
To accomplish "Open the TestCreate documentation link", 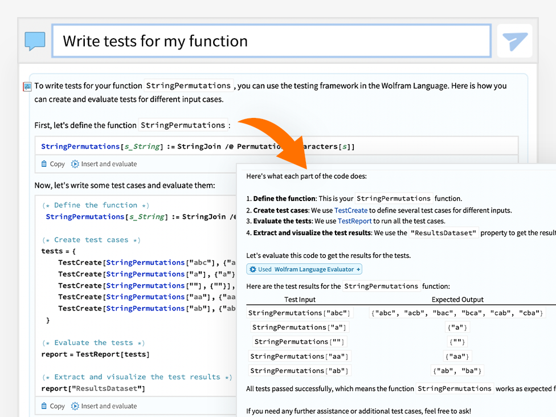I will point(351,210).
